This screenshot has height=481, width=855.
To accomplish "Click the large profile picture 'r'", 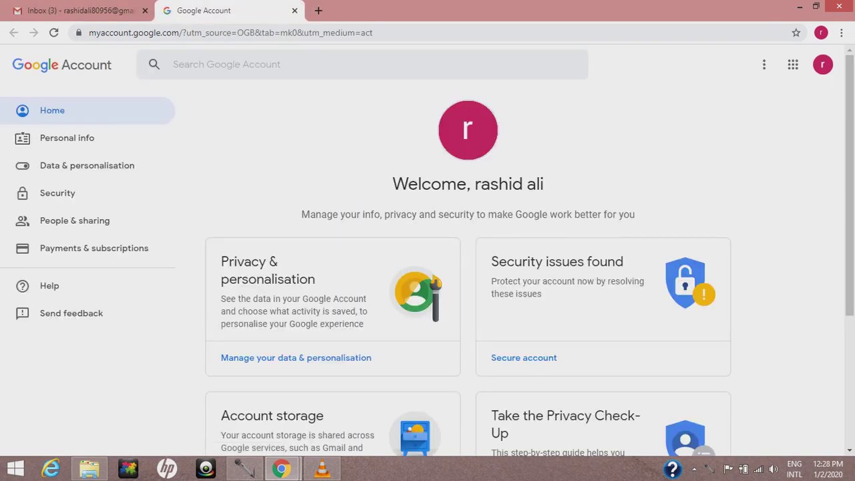I will coord(468,130).
